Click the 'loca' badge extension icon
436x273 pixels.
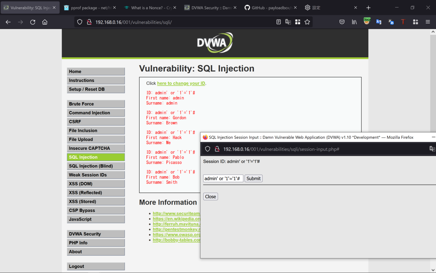pos(367,21)
